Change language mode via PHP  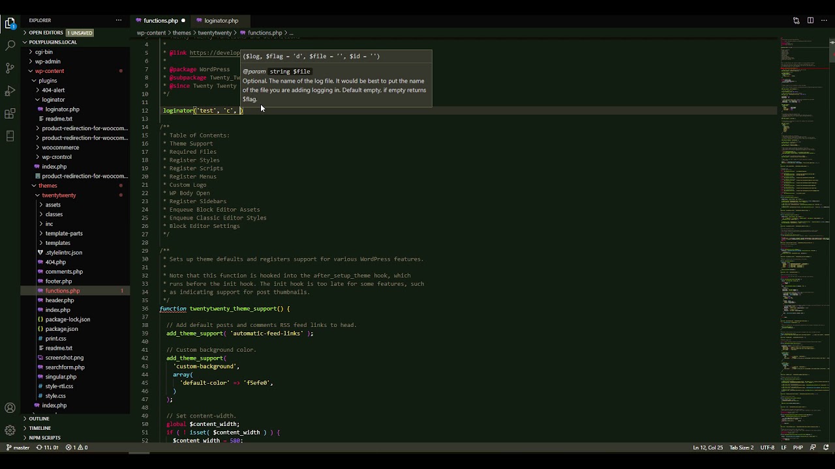[798, 448]
